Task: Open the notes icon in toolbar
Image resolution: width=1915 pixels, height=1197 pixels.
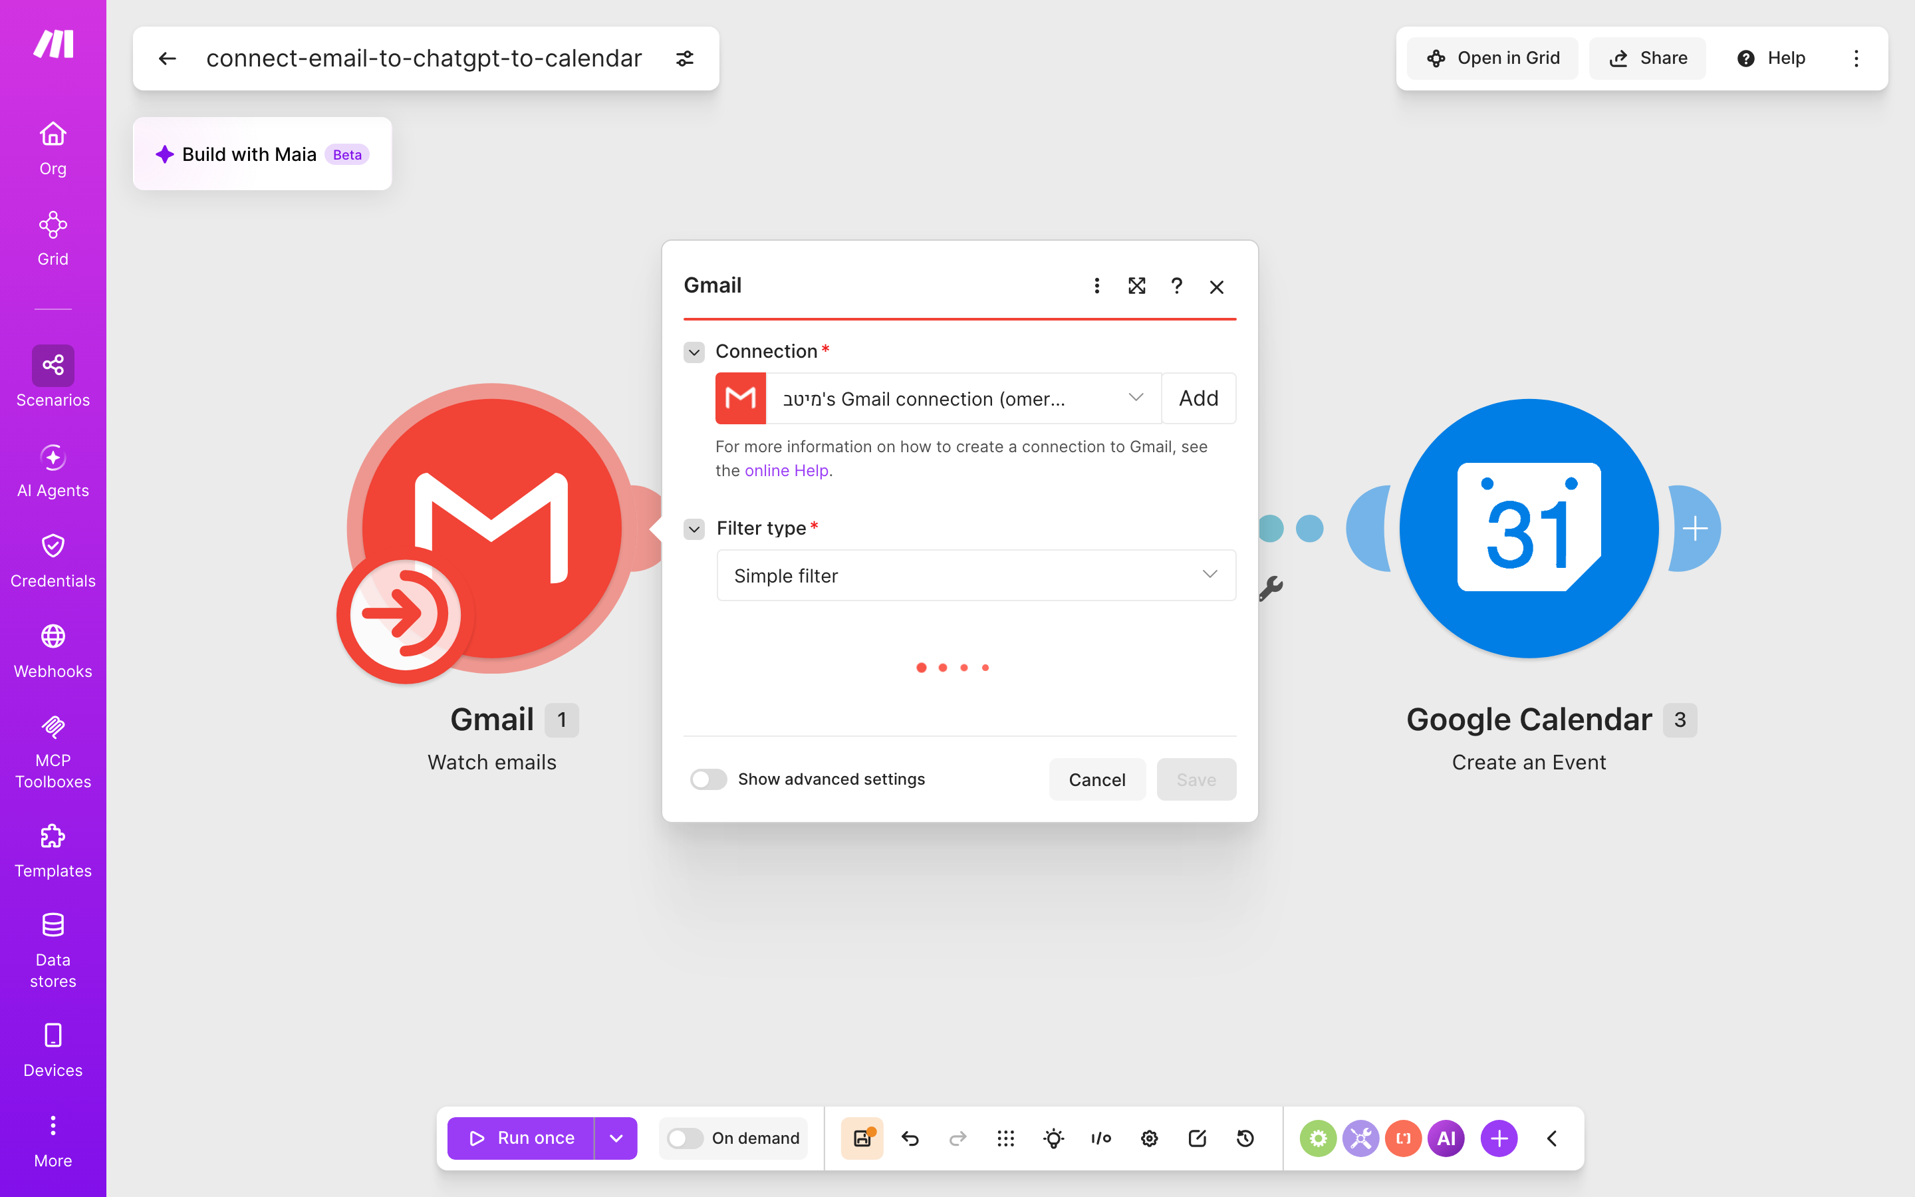Action: tap(1198, 1138)
